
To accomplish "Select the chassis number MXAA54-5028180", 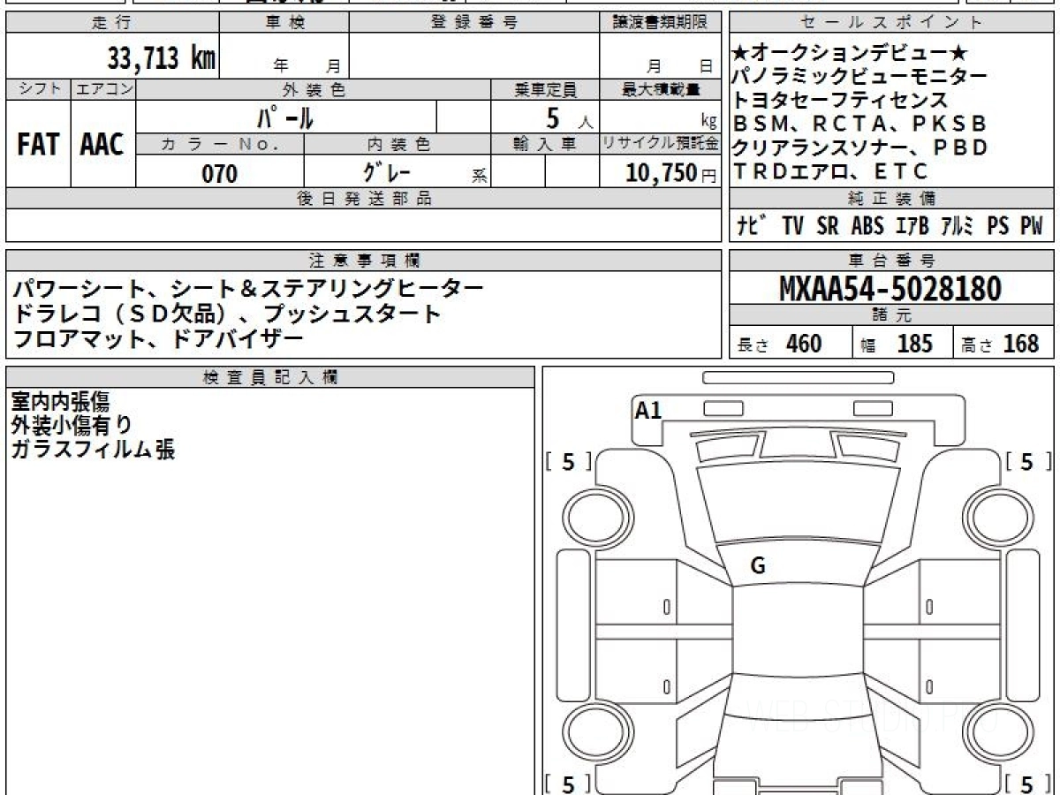I will [890, 289].
